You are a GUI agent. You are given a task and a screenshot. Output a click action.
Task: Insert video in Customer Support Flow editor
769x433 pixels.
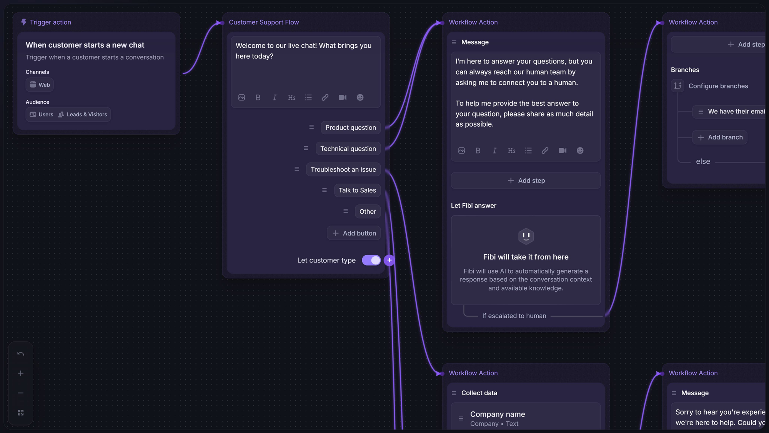pos(343,97)
